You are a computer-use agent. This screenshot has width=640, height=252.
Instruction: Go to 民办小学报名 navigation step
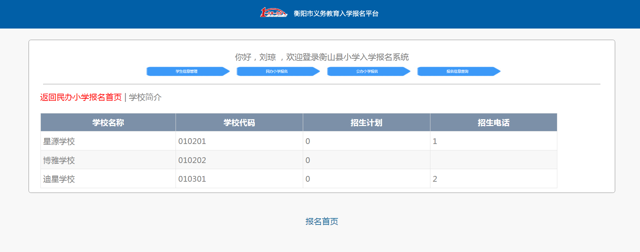click(x=277, y=71)
